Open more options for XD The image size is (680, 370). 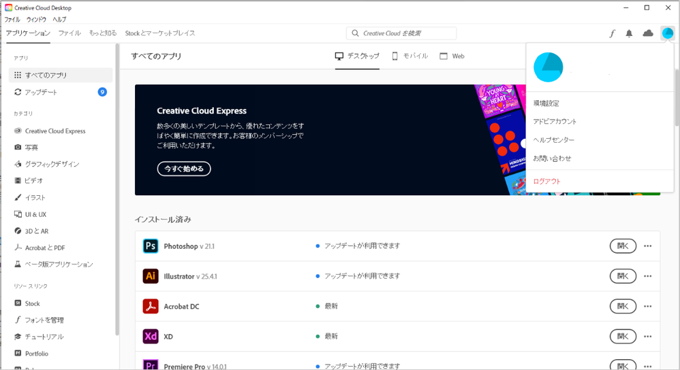[647, 336]
